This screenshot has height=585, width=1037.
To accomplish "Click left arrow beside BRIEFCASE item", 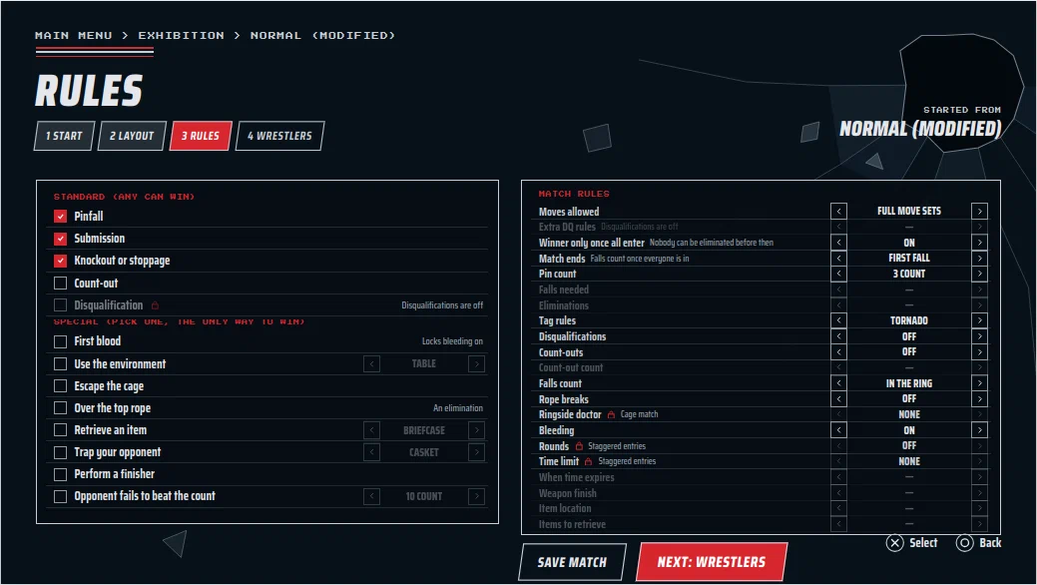I will click(x=371, y=430).
